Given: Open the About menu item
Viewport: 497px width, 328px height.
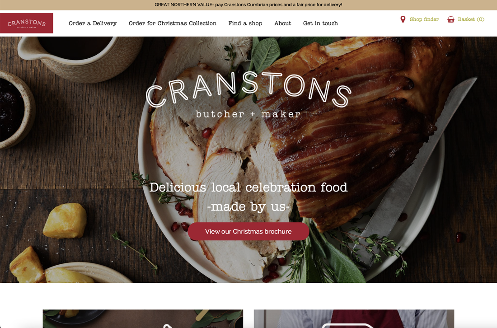Looking at the screenshot, I should click(283, 23).
